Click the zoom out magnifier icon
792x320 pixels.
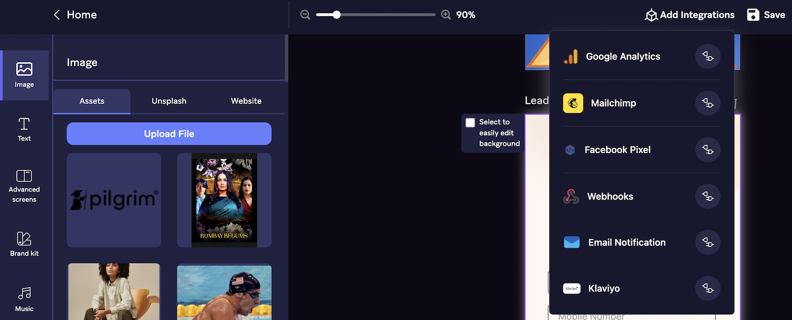(x=305, y=15)
